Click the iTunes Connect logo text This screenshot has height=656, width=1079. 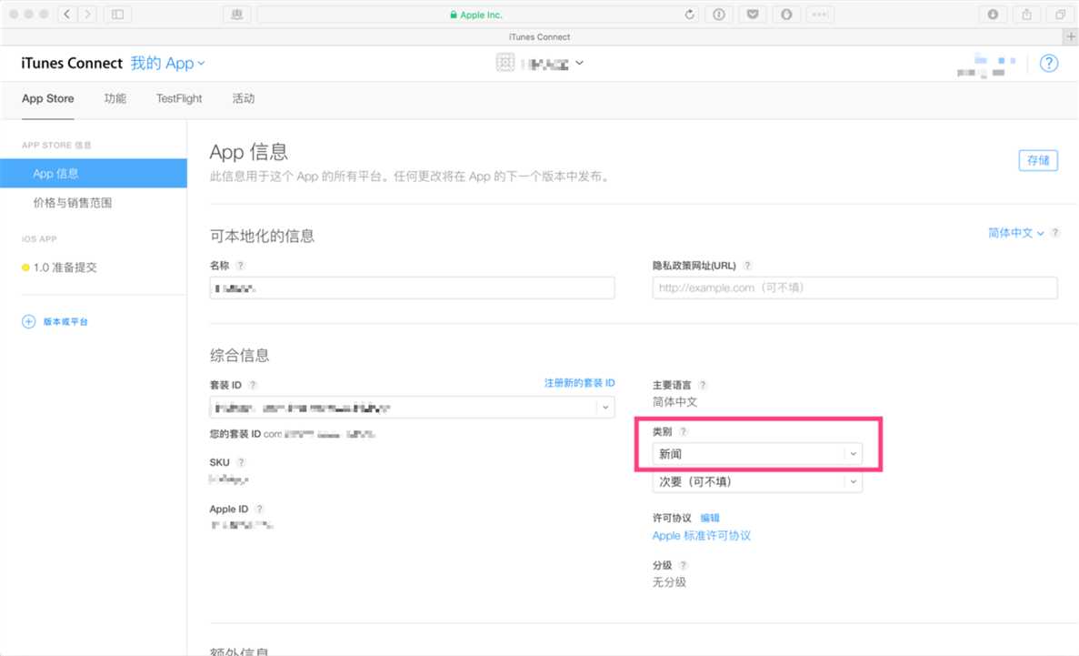[x=72, y=64]
